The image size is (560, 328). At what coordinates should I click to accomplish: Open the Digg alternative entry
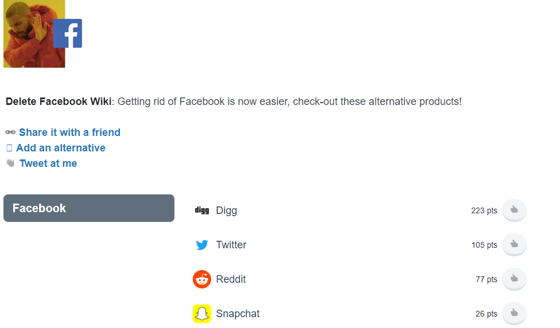pos(227,210)
